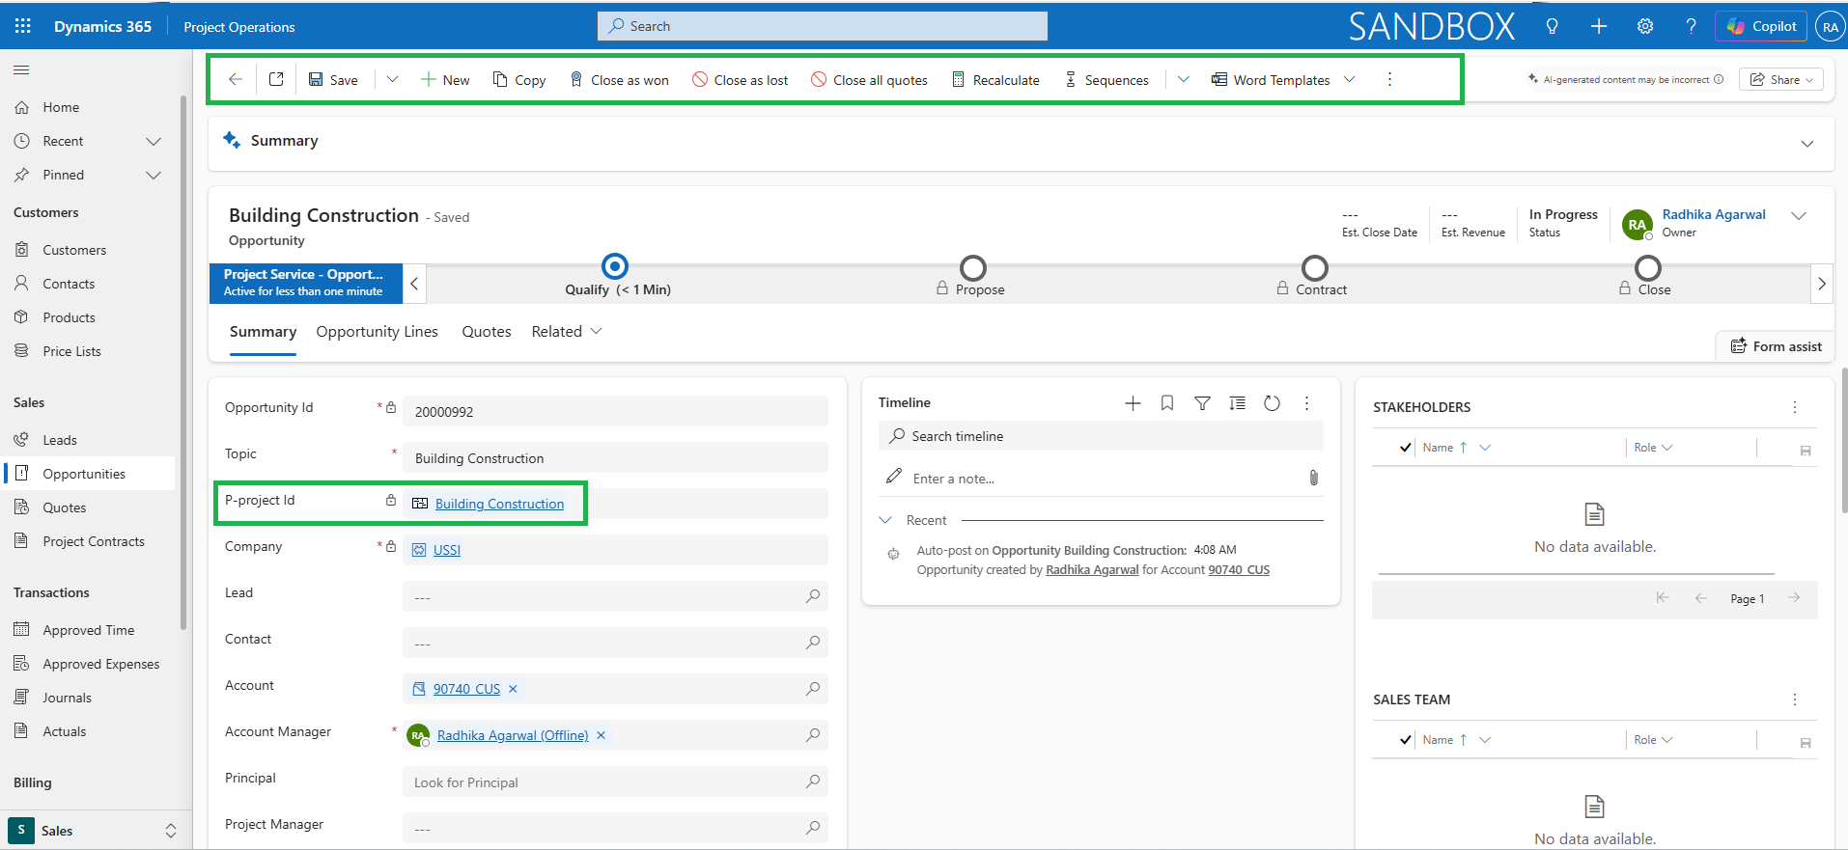The height and width of the screenshot is (850, 1848).
Task: Bookmark icon in Timeline header
Action: pyautogui.click(x=1167, y=403)
